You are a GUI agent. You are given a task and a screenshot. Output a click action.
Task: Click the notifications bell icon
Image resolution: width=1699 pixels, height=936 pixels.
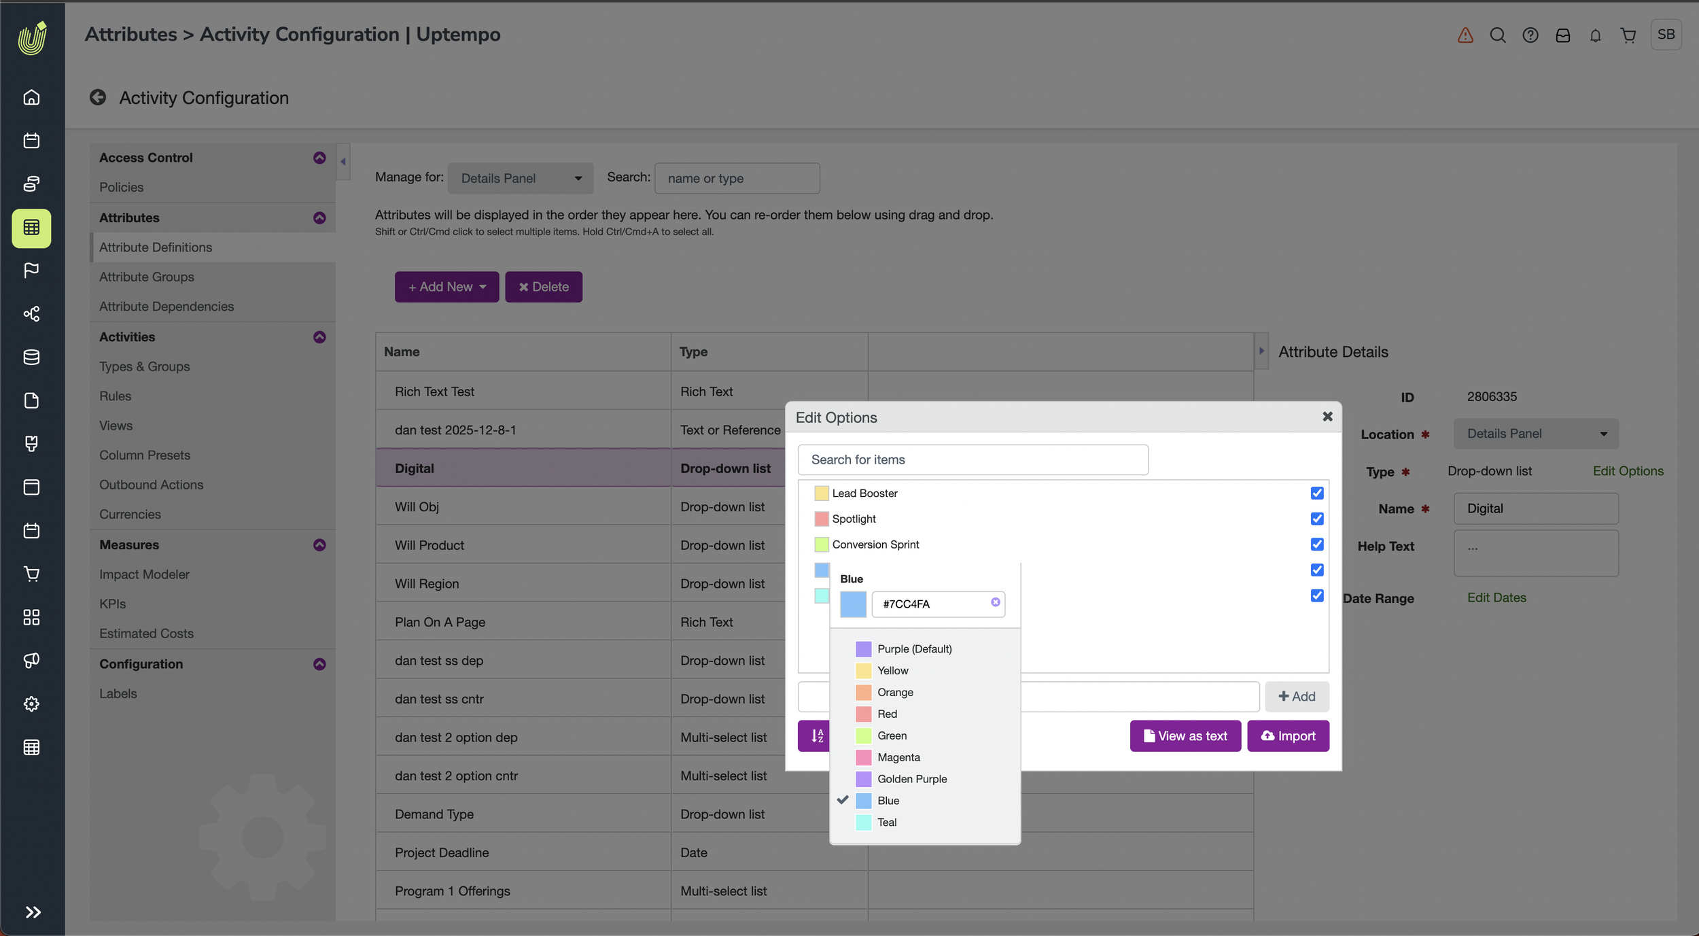click(x=1596, y=35)
